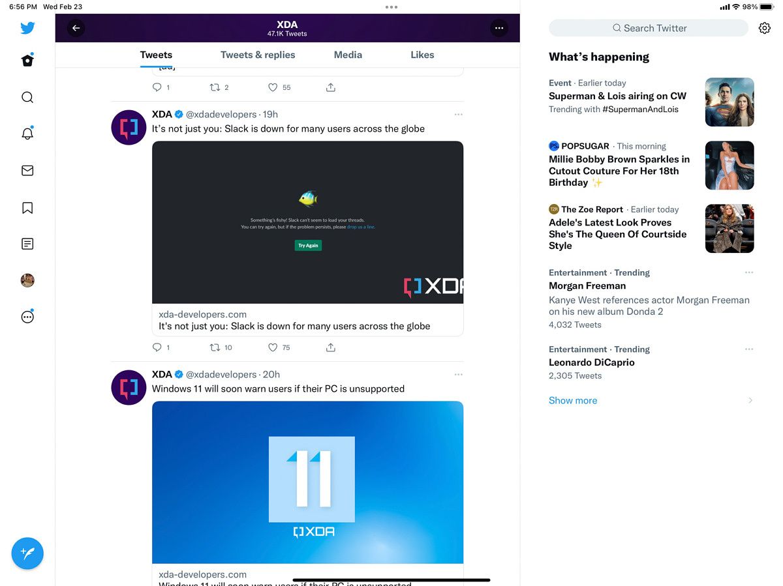Open Explore search icon in sidebar

27,97
